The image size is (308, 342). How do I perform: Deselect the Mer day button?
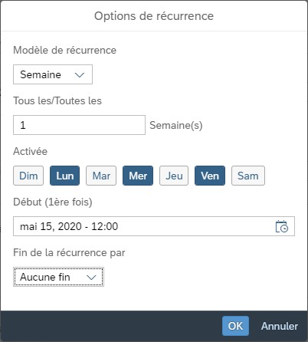[x=138, y=176]
